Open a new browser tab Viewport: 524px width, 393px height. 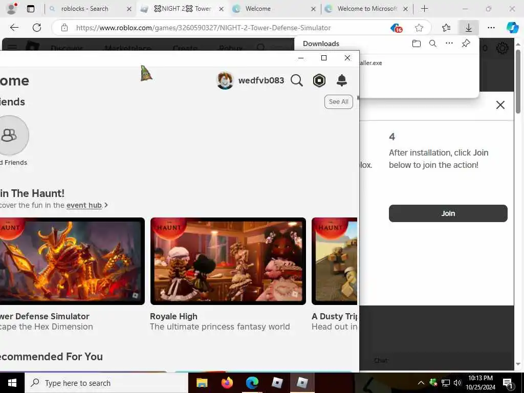[424, 9]
